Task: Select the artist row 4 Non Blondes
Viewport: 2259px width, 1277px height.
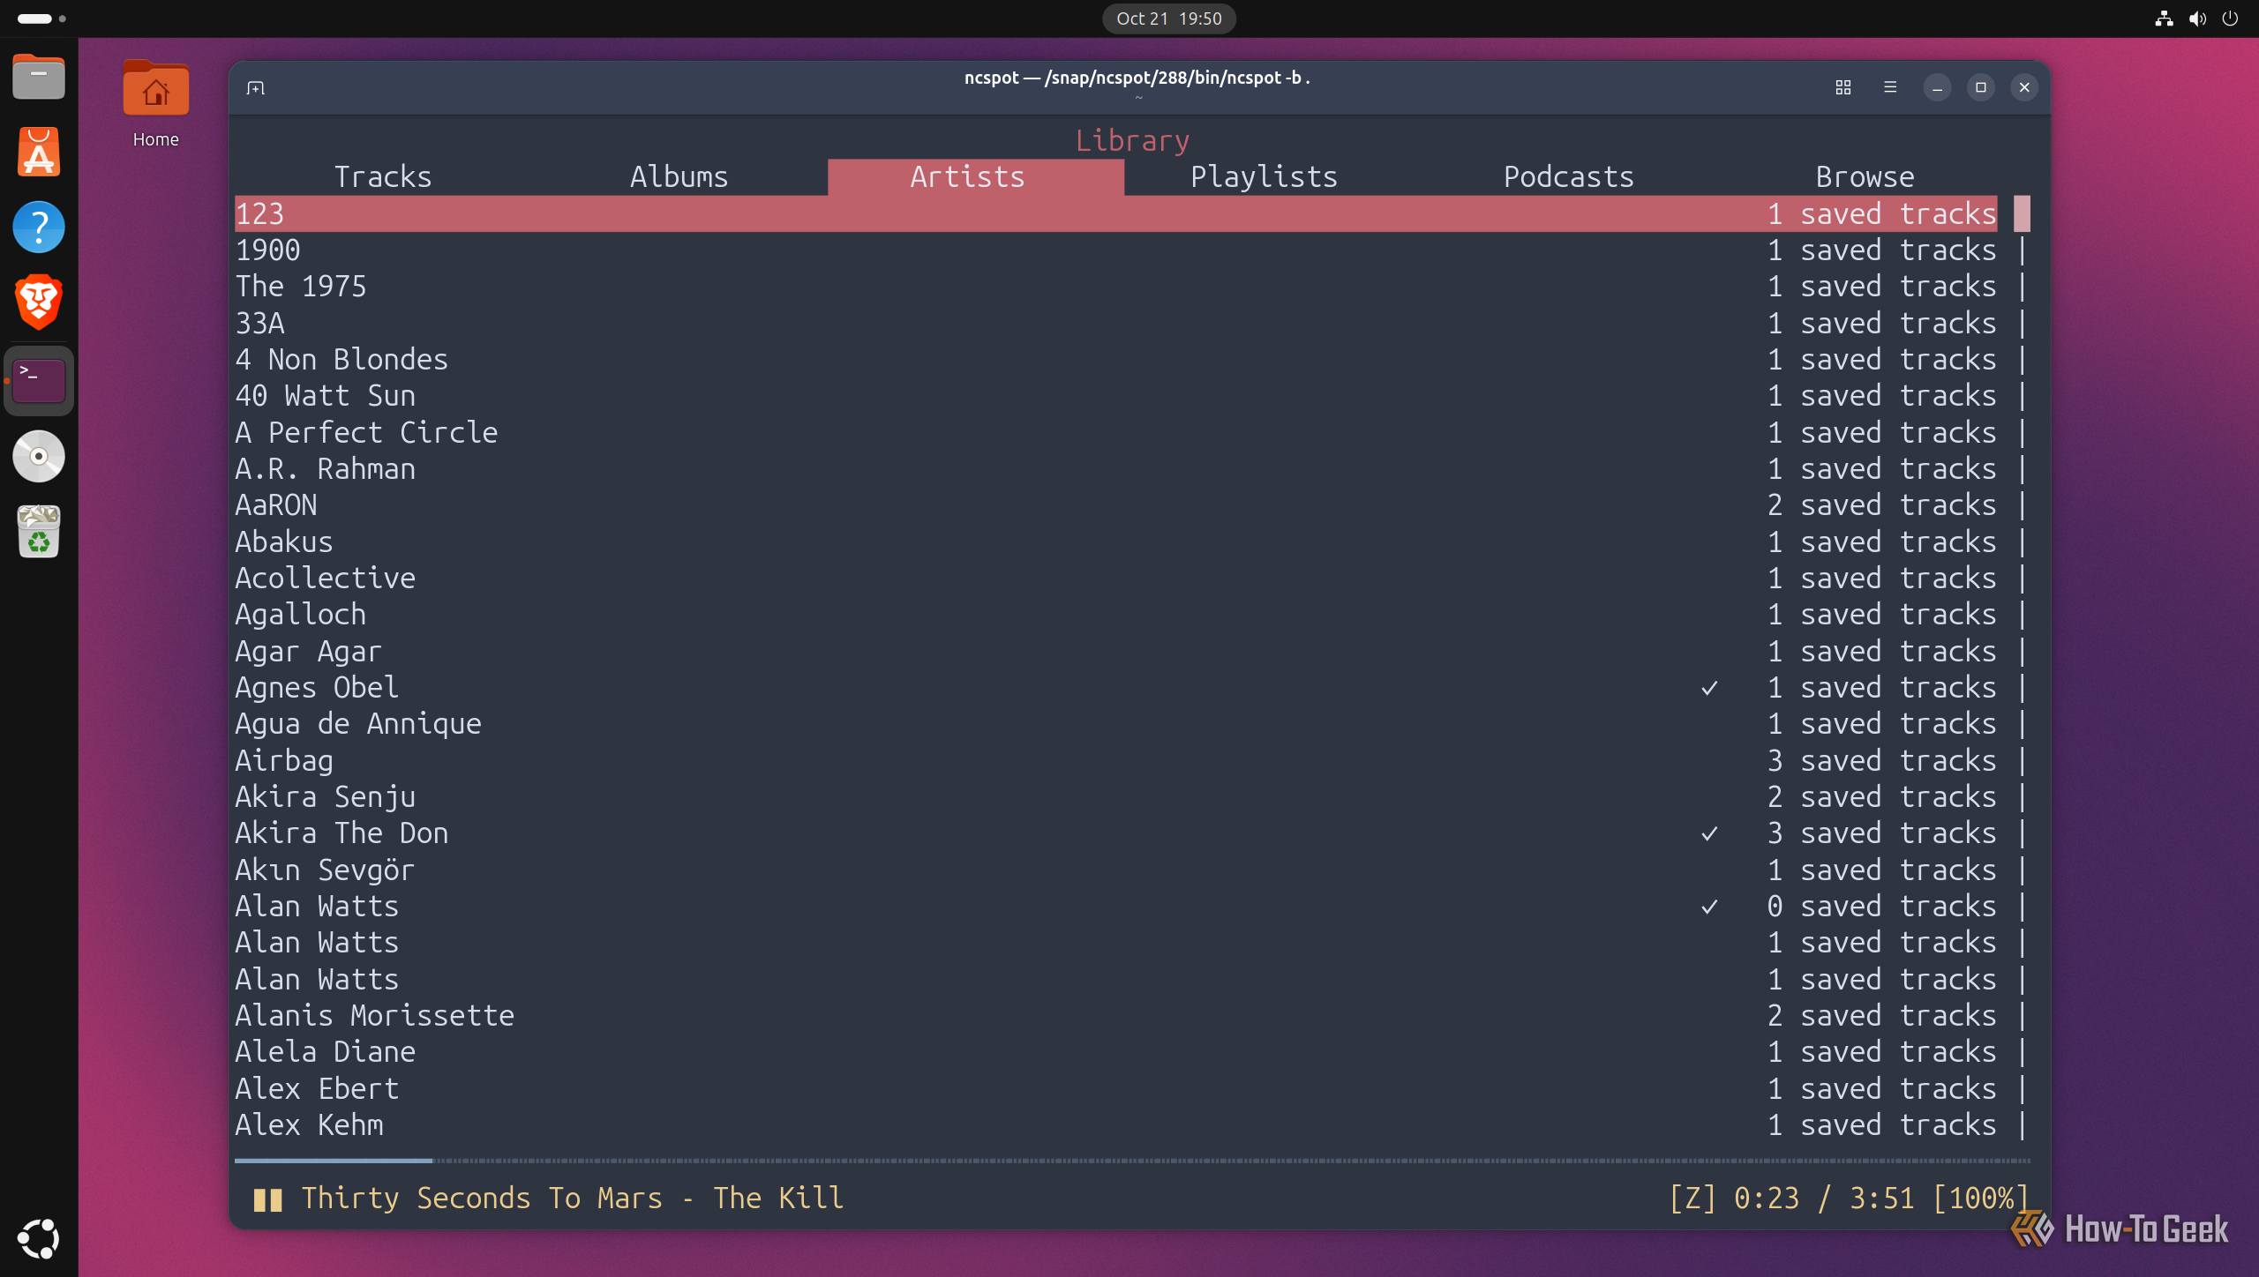Action: (1115, 359)
